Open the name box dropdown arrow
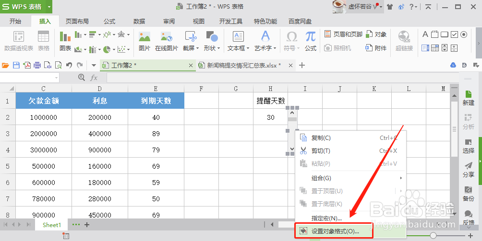The image size is (482, 241). pyautogui.click(x=56, y=78)
